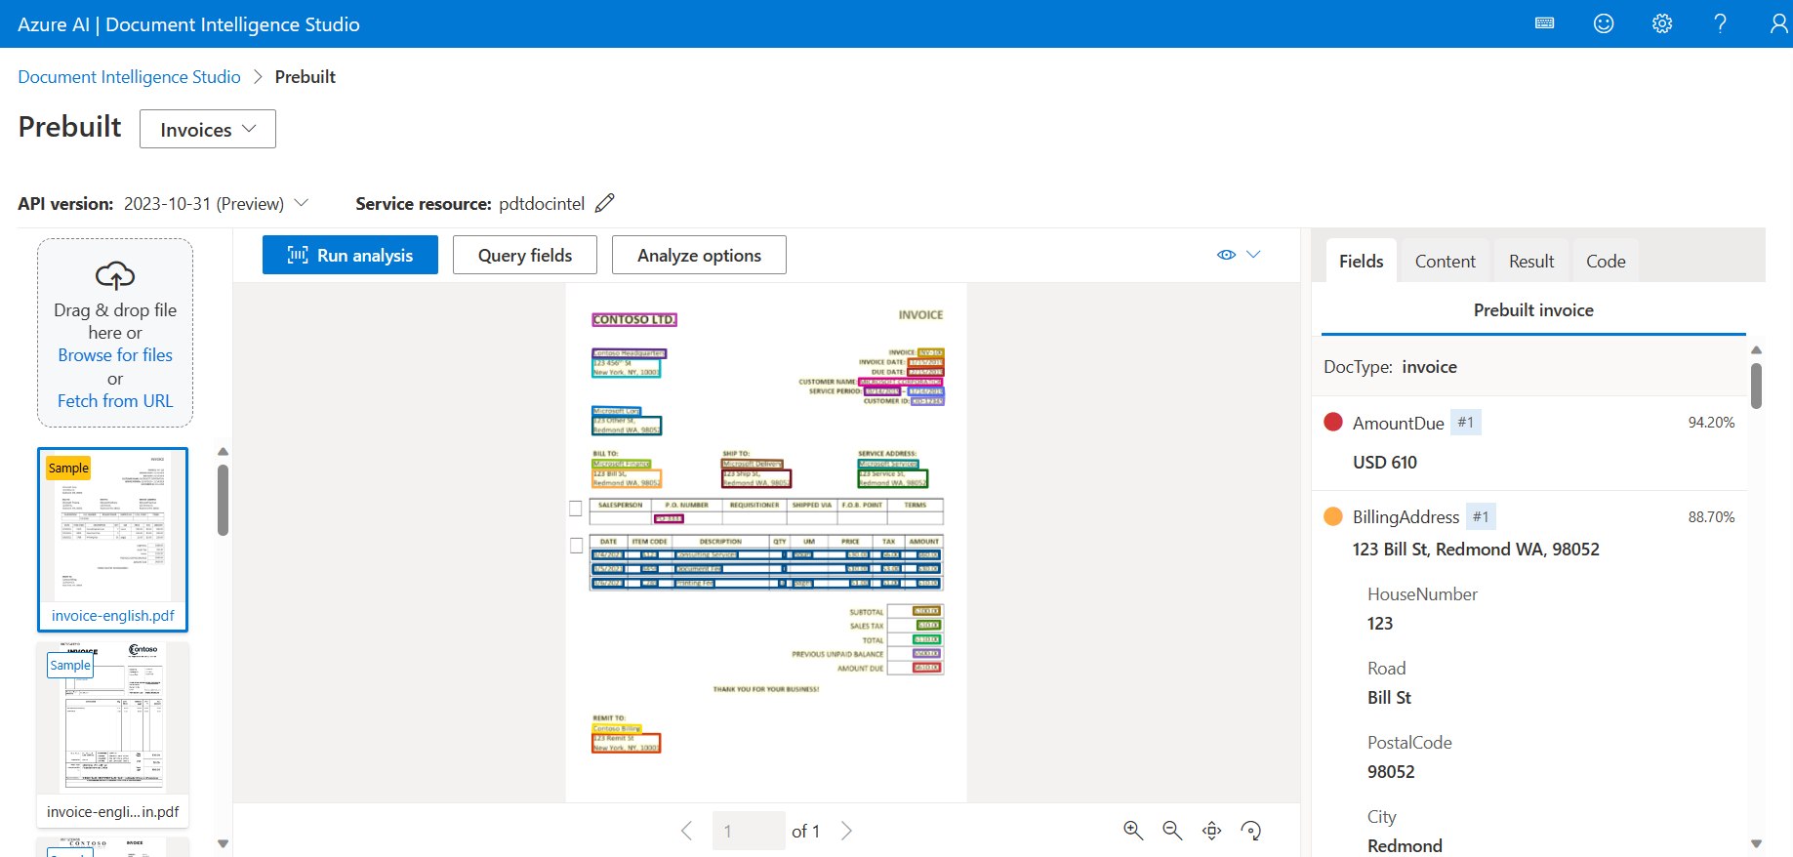Switch to the Code tab
The image size is (1793, 857).
coord(1606,261)
